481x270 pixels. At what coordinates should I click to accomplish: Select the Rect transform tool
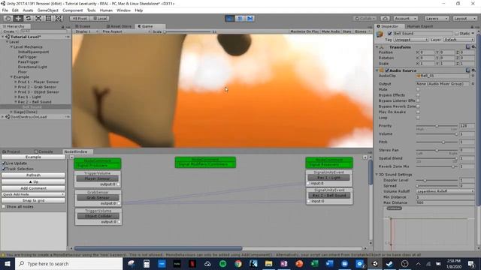(x=48, y=18)
